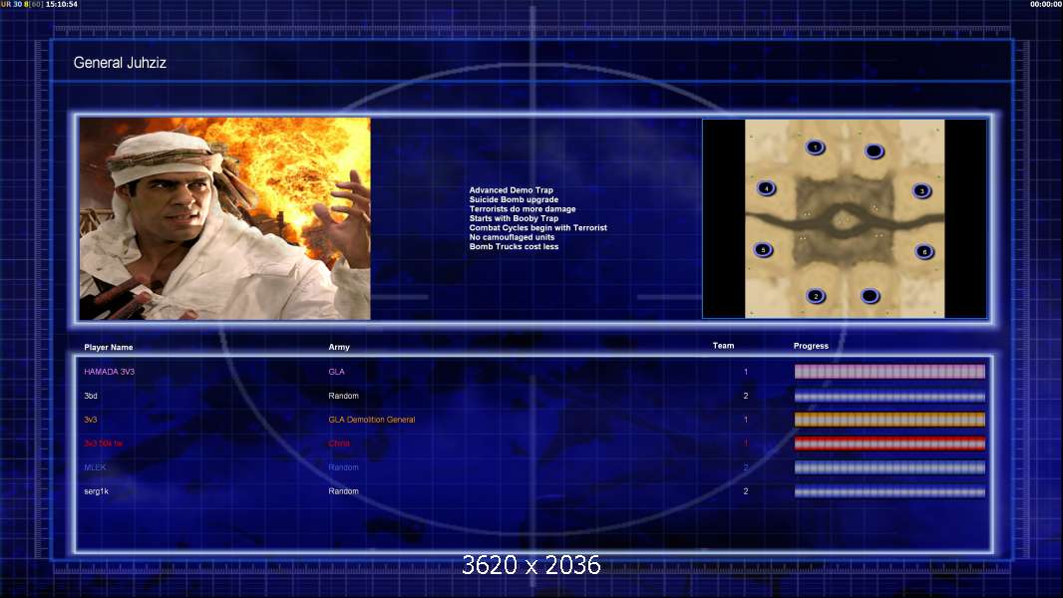
Task: Click team number in GLA Demolition General row
Action: (x=746, y=420)
